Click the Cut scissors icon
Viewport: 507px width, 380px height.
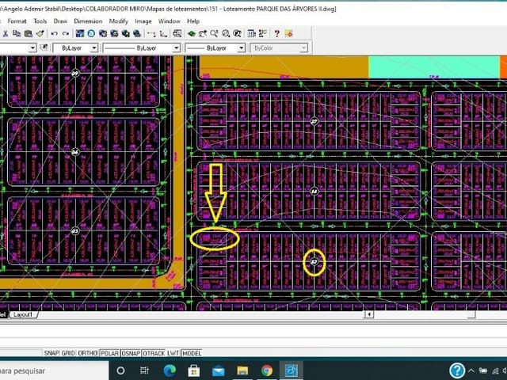pos(6,33)
